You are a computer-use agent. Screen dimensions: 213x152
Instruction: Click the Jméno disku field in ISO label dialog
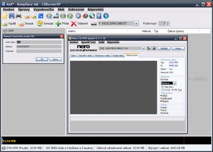(x=39, y=42)
